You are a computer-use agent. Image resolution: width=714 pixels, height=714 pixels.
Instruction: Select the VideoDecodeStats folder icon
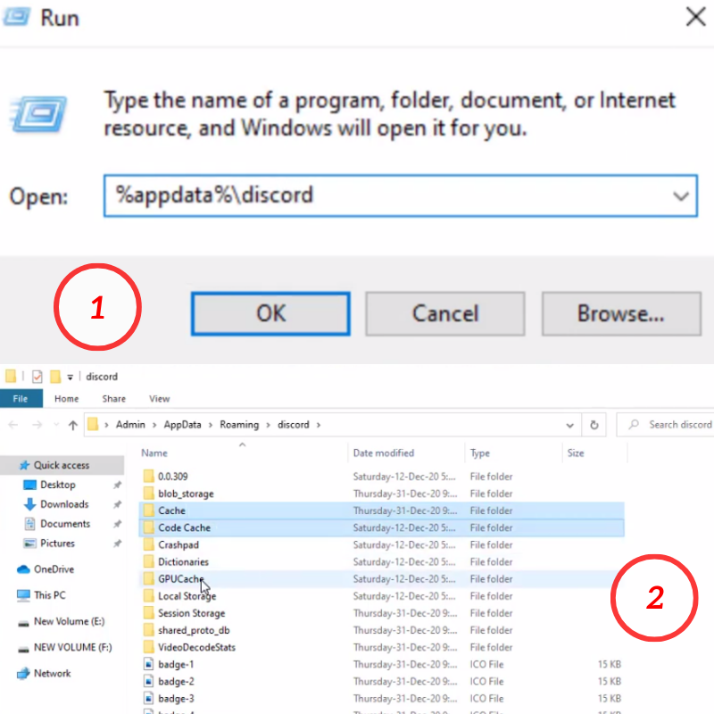(148, 647)
